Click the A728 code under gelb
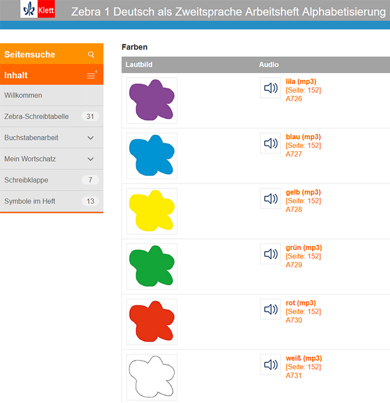The image size is (390, 403). (294, 209)
